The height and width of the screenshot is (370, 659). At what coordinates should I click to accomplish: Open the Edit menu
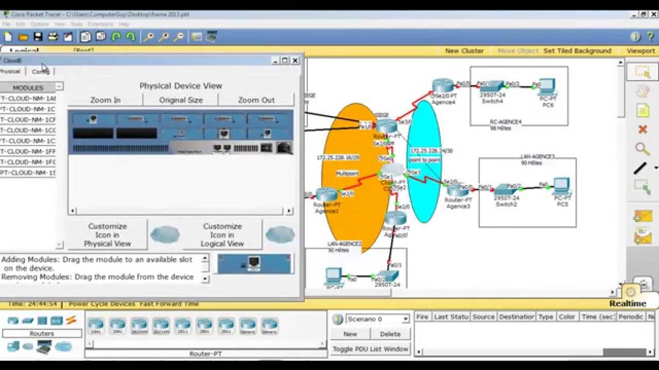[20, 24]
